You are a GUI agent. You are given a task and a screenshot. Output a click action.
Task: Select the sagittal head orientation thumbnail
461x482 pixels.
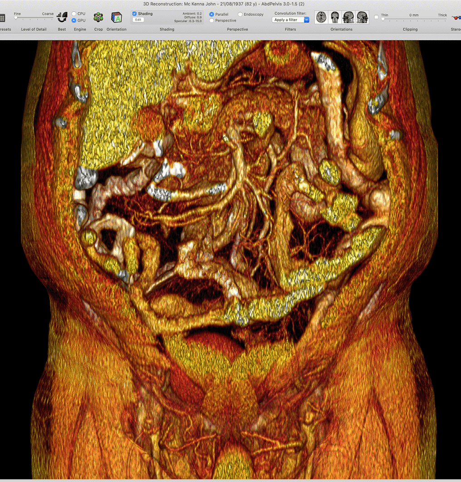coord(348,17)
